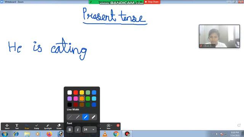Select the Eraser tool
This screenshot has width=244, height=137.
59,126
